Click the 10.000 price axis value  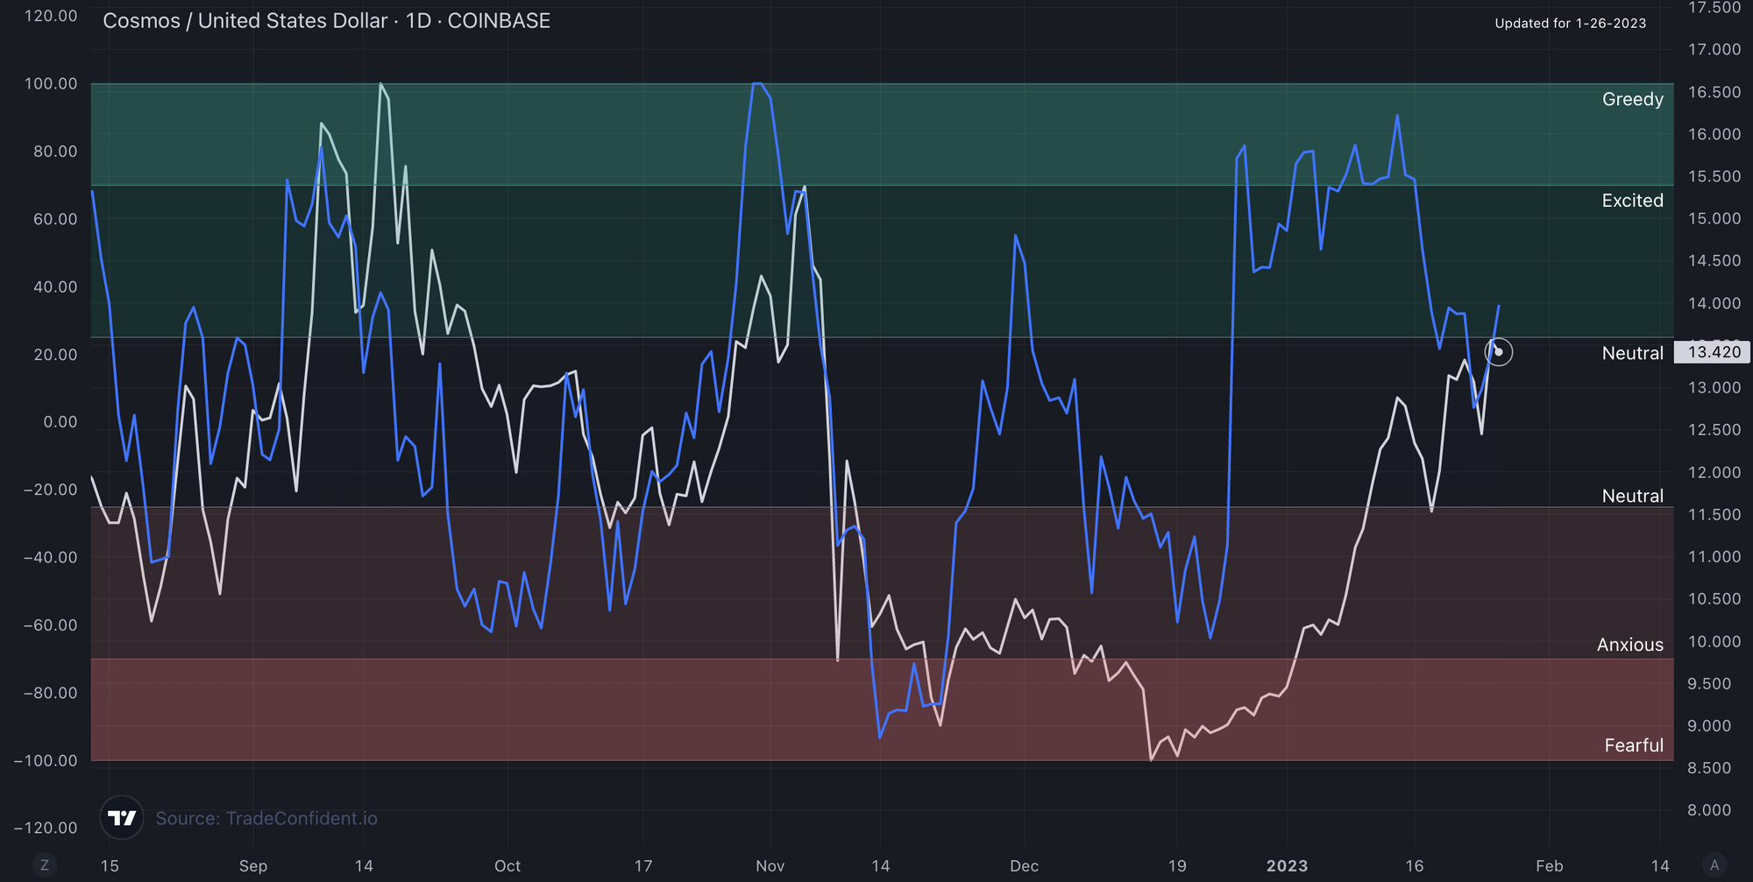click(x=1714, y=641)
